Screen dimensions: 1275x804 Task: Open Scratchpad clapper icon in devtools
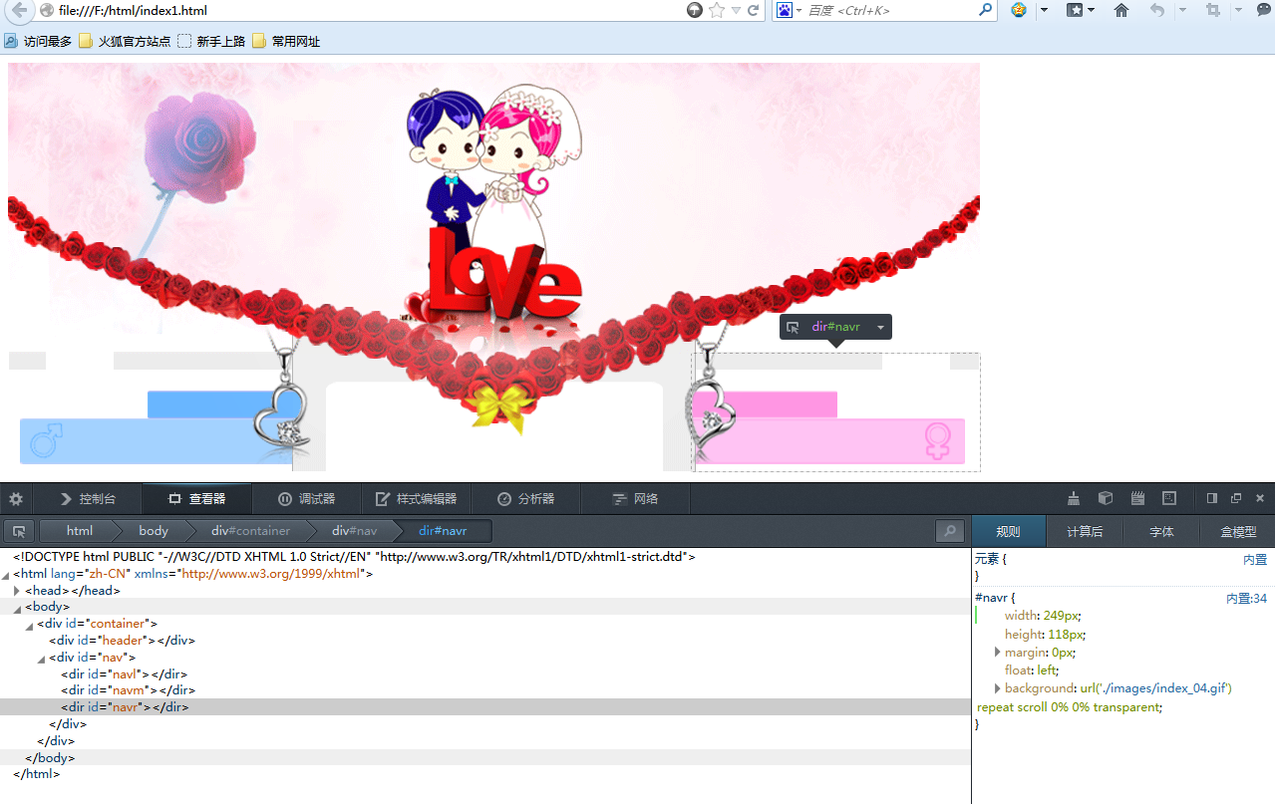(1137, 498)
